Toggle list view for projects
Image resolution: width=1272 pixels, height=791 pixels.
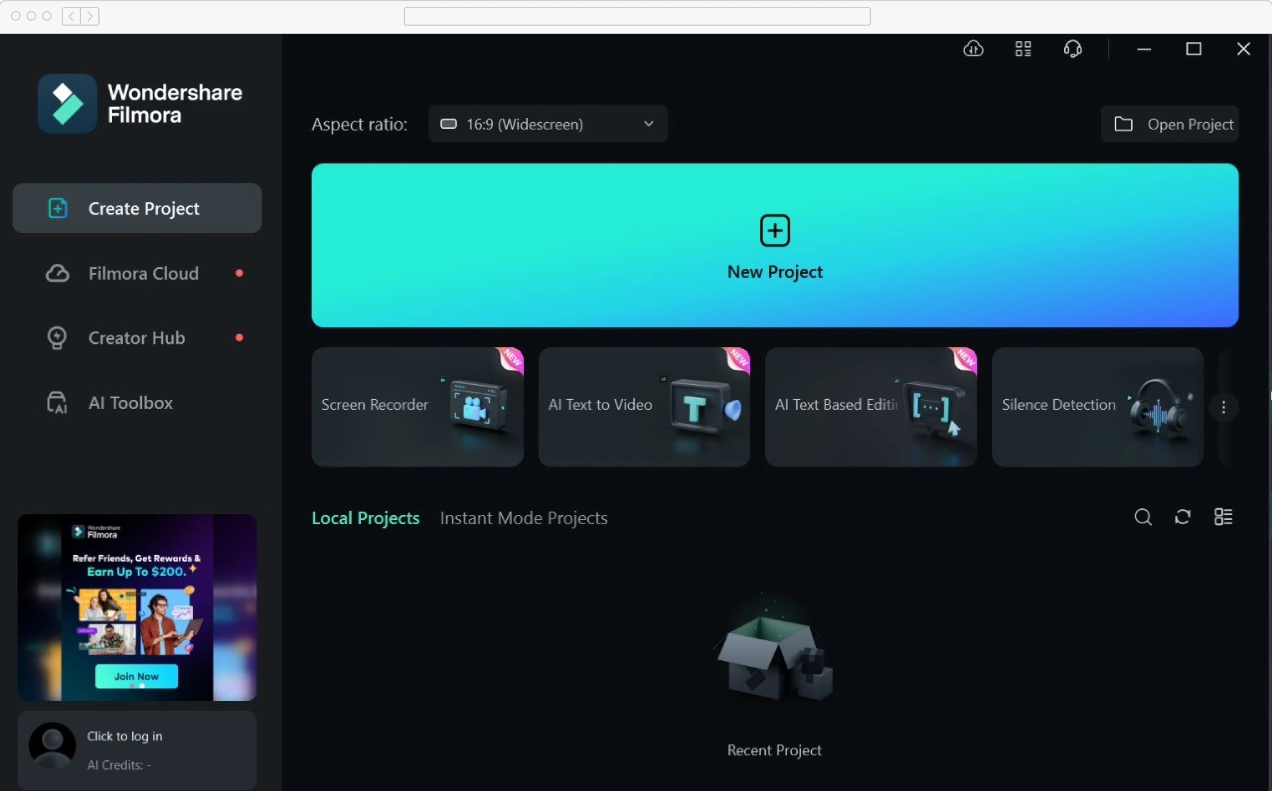click(x=1223, y=517)
